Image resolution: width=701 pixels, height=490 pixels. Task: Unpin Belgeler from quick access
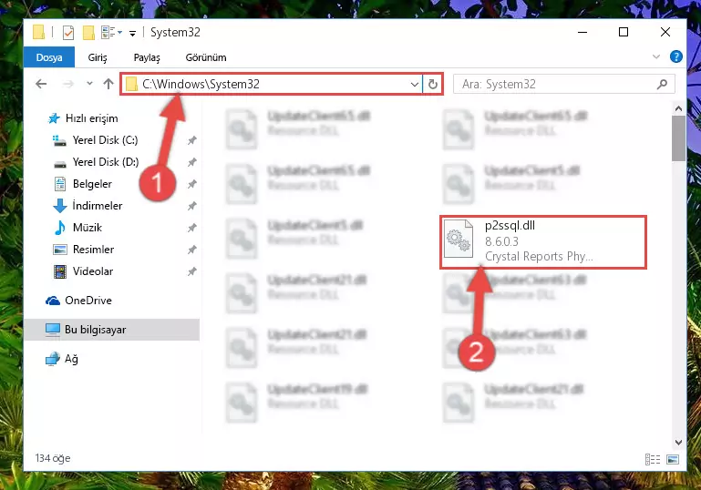click(191, 184)
